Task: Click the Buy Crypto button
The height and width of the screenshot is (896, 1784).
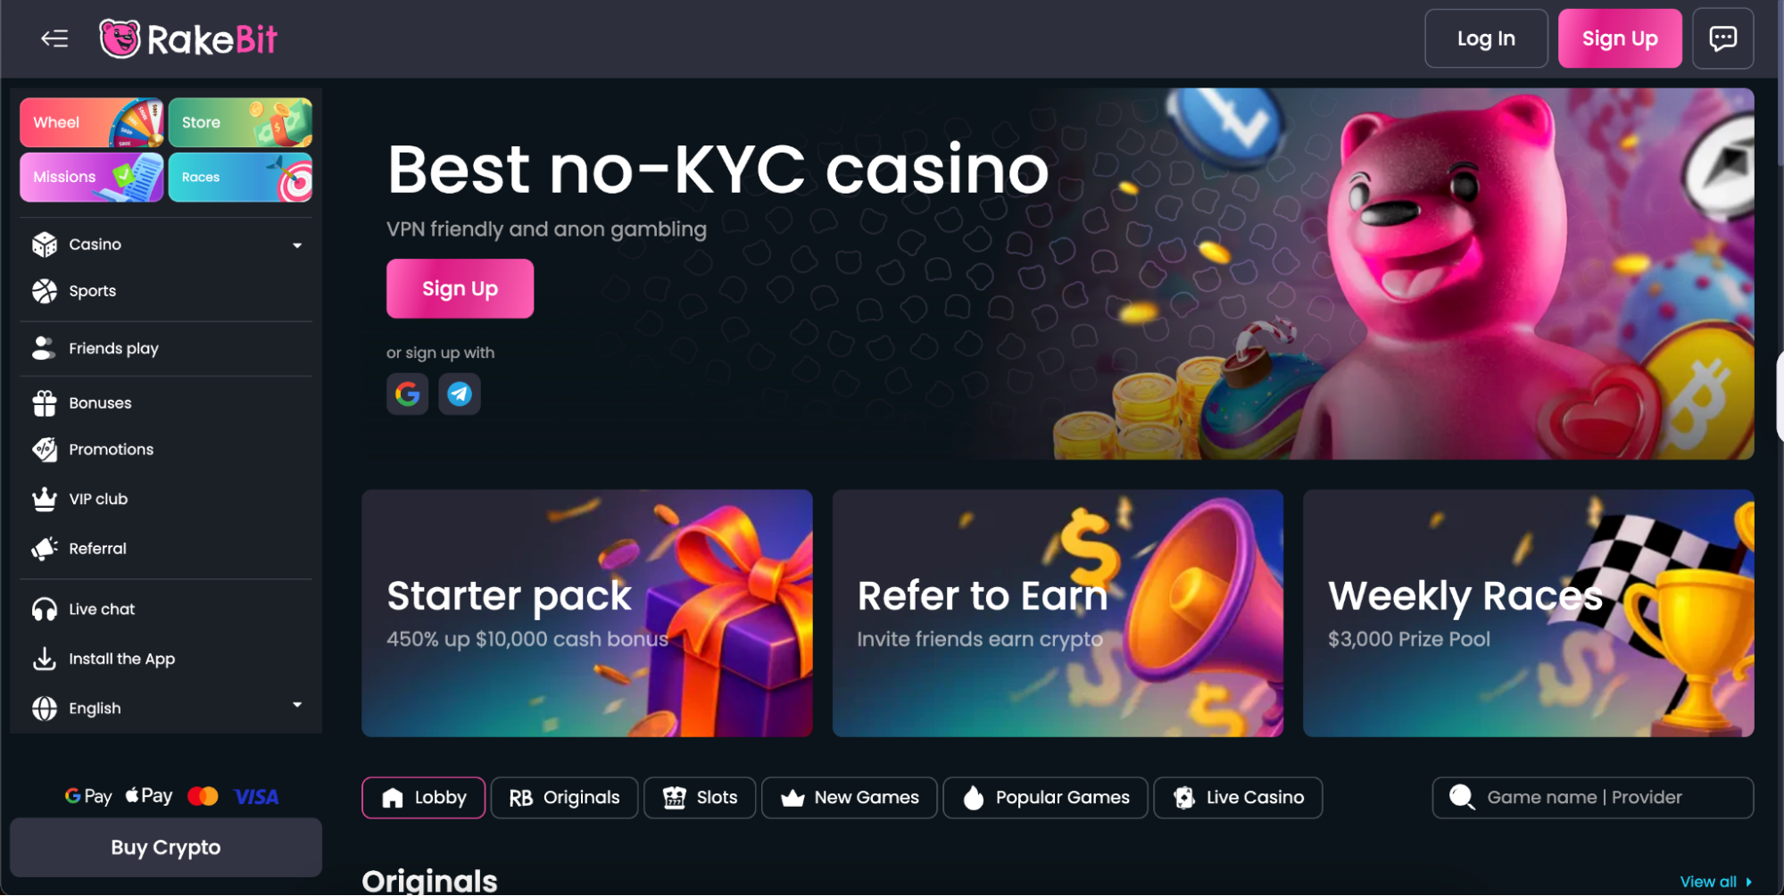Action: [166, 847]
